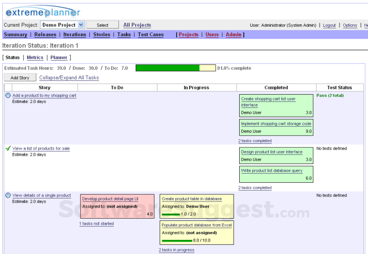Open the Iterations menu item
The image size is (368, 254).
pyautogui.click(x=75, y=34)
